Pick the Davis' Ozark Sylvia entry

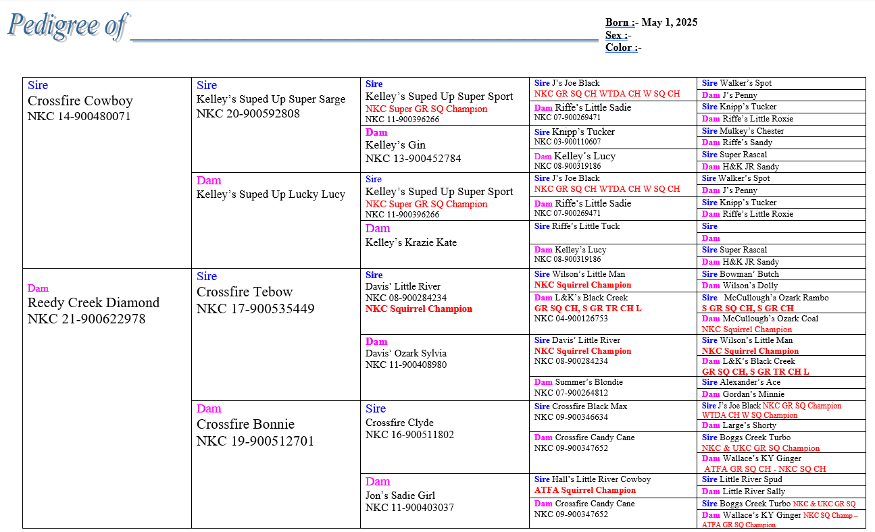(405, 353)
